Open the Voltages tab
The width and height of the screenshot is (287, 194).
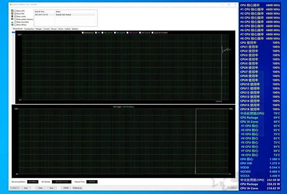tap(39, 28)
